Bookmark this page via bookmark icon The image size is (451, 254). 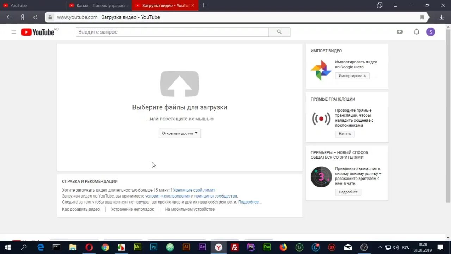coord(422,17)
